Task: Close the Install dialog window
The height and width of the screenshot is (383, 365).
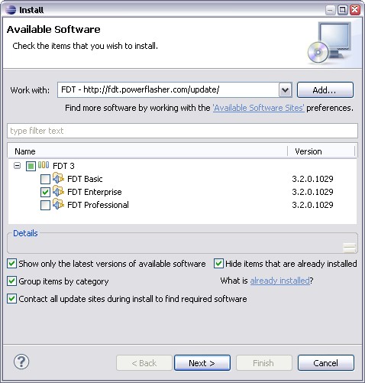Action: (x=355, y=10)
